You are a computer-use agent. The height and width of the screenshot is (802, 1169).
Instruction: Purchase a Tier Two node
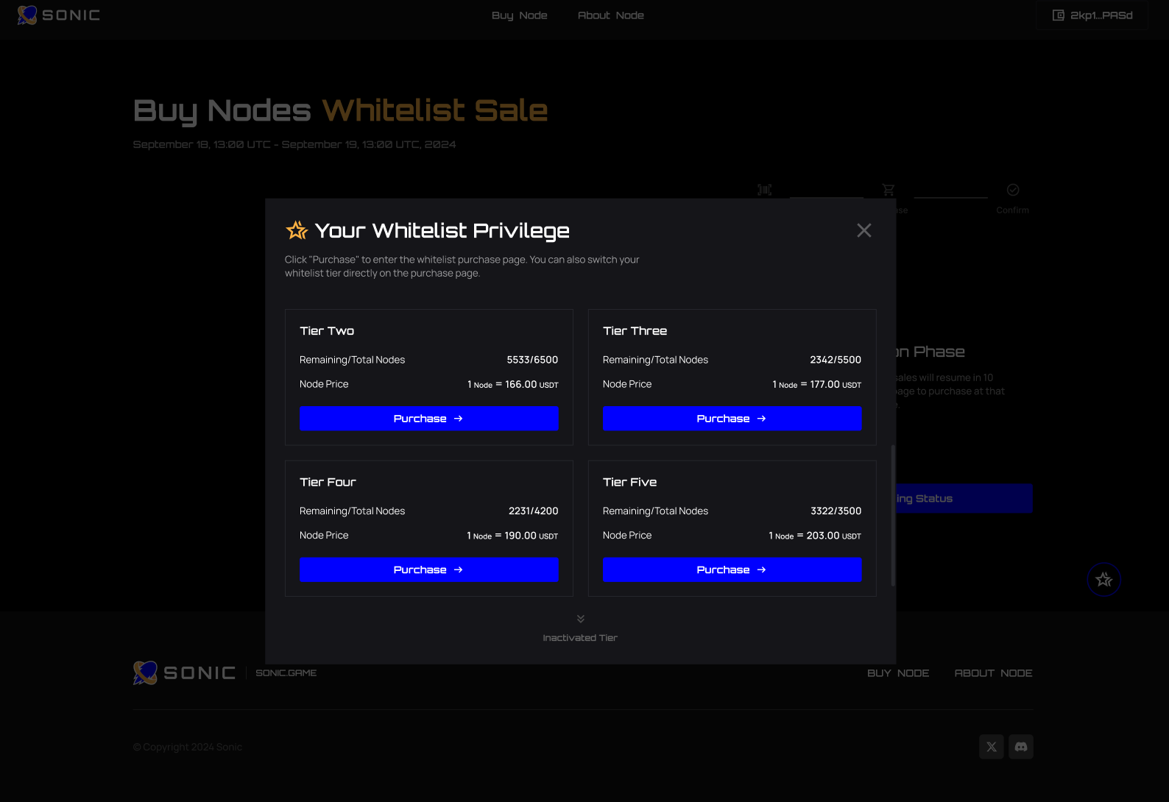click(428, 419)
